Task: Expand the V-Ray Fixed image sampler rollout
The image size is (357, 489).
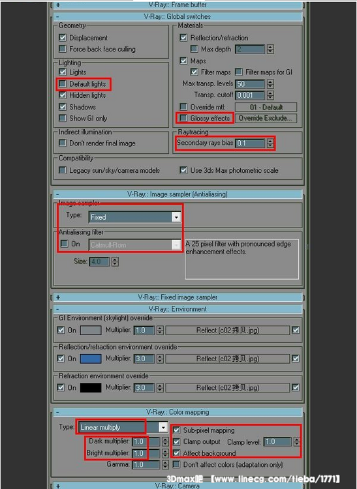Action: tap(178, 297)
